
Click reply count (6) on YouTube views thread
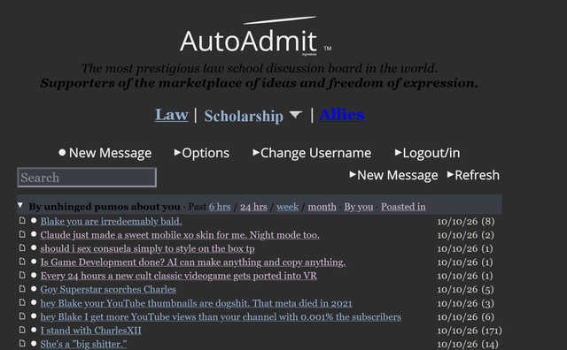[x=487, y=316]
